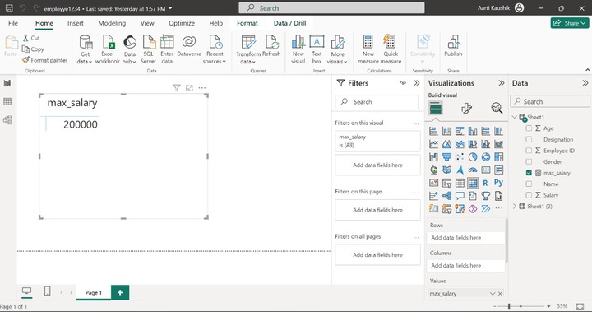Open the Get data dropdown

pos(85,49)
